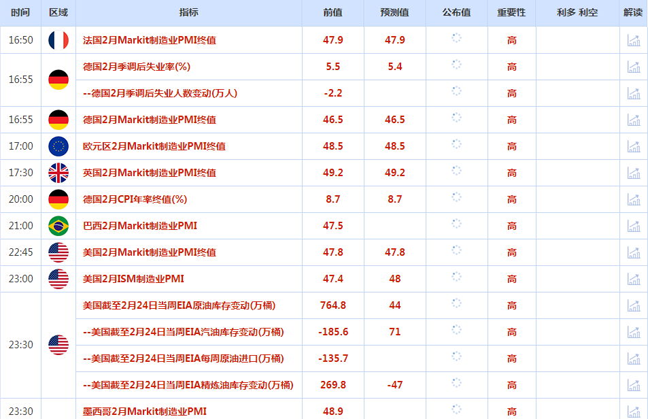Image resolution: width=648 pixels, height=419 pixels.
Task: Open chart icon for 英国2月Markit制造业PMI终值
Action: click(634, 173)
